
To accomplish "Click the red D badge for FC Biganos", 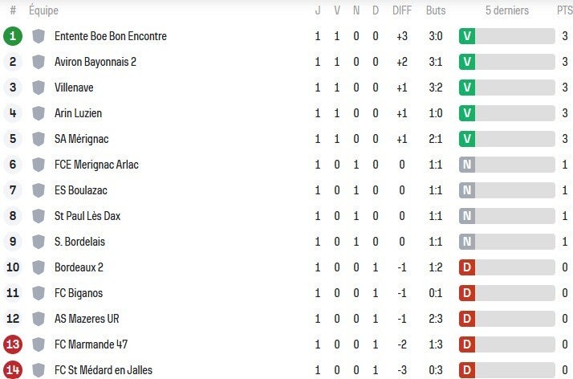I will pos(467,293).
